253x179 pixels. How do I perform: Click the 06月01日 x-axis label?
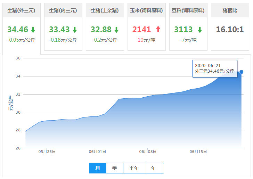coord(98,152)
